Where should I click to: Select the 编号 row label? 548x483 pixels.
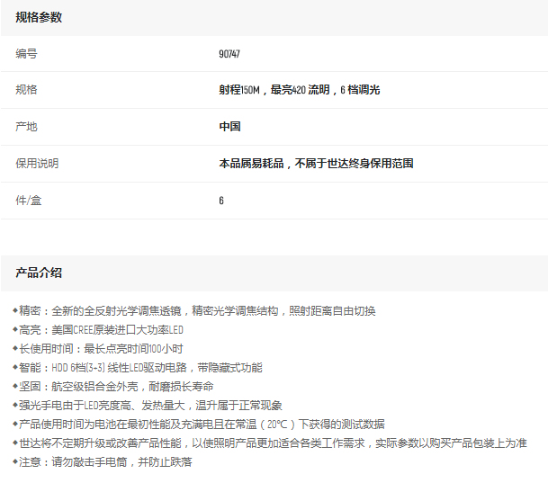pos(26,54)
